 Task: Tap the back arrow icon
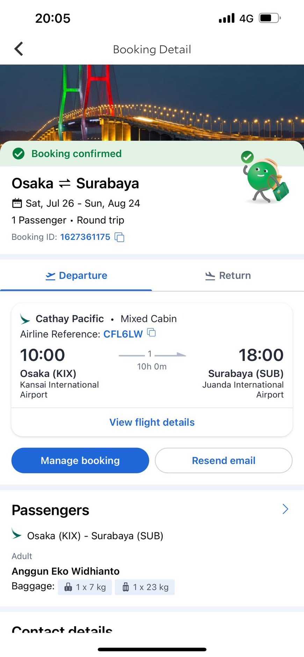(19, 49)
